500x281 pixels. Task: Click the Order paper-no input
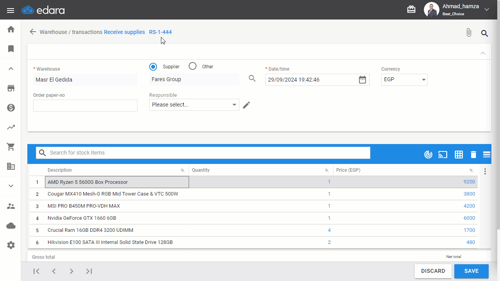coord(85,105)
